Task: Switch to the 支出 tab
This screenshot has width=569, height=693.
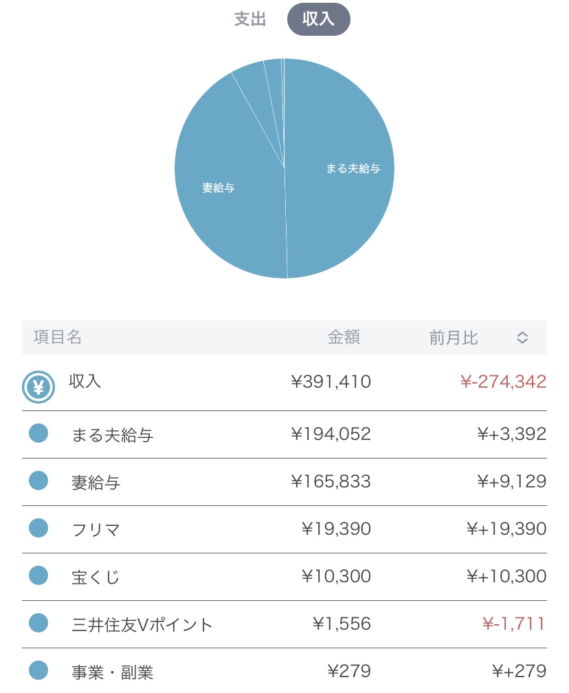Action: click(x=249, y=19)
